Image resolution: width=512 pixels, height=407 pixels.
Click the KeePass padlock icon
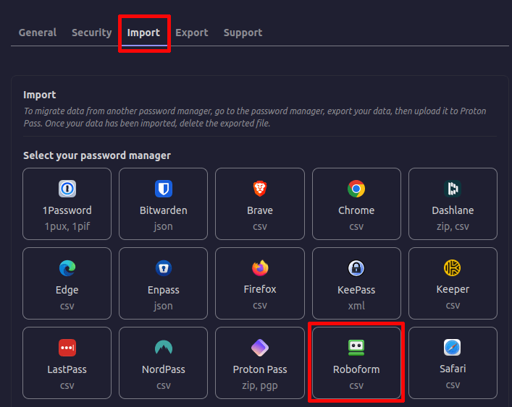pos(356,268)
